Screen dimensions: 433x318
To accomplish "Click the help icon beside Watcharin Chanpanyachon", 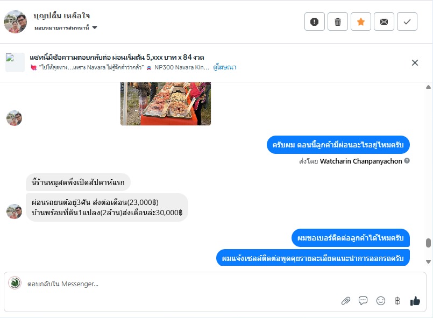I will pos(407,161).
